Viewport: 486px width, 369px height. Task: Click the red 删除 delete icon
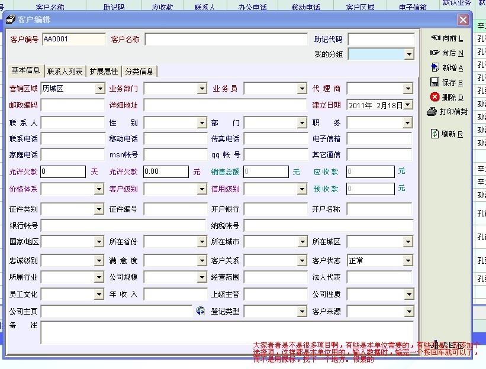(435, 97)
